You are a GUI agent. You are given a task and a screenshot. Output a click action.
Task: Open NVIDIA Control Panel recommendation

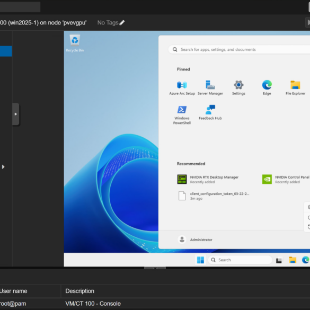286,179
